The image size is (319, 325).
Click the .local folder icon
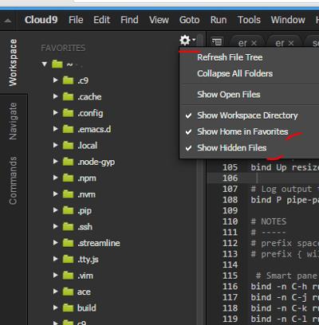(x=68, y=145)
